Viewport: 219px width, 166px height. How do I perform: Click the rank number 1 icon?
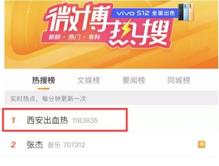(x=13, y=120)
